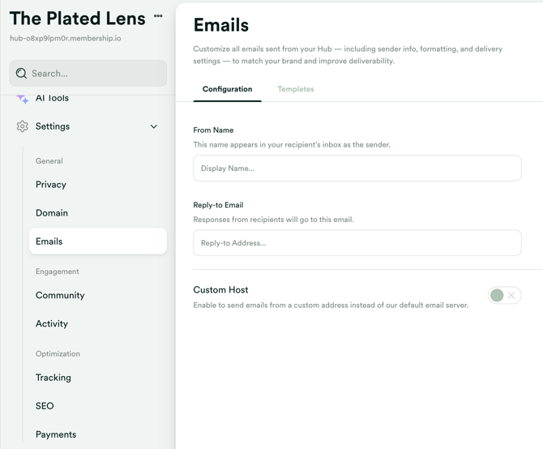Image resolution: width=543 pixels, height=449 pixels.
Task: Collapse the Settings section chevron
Action: point(154,126)
